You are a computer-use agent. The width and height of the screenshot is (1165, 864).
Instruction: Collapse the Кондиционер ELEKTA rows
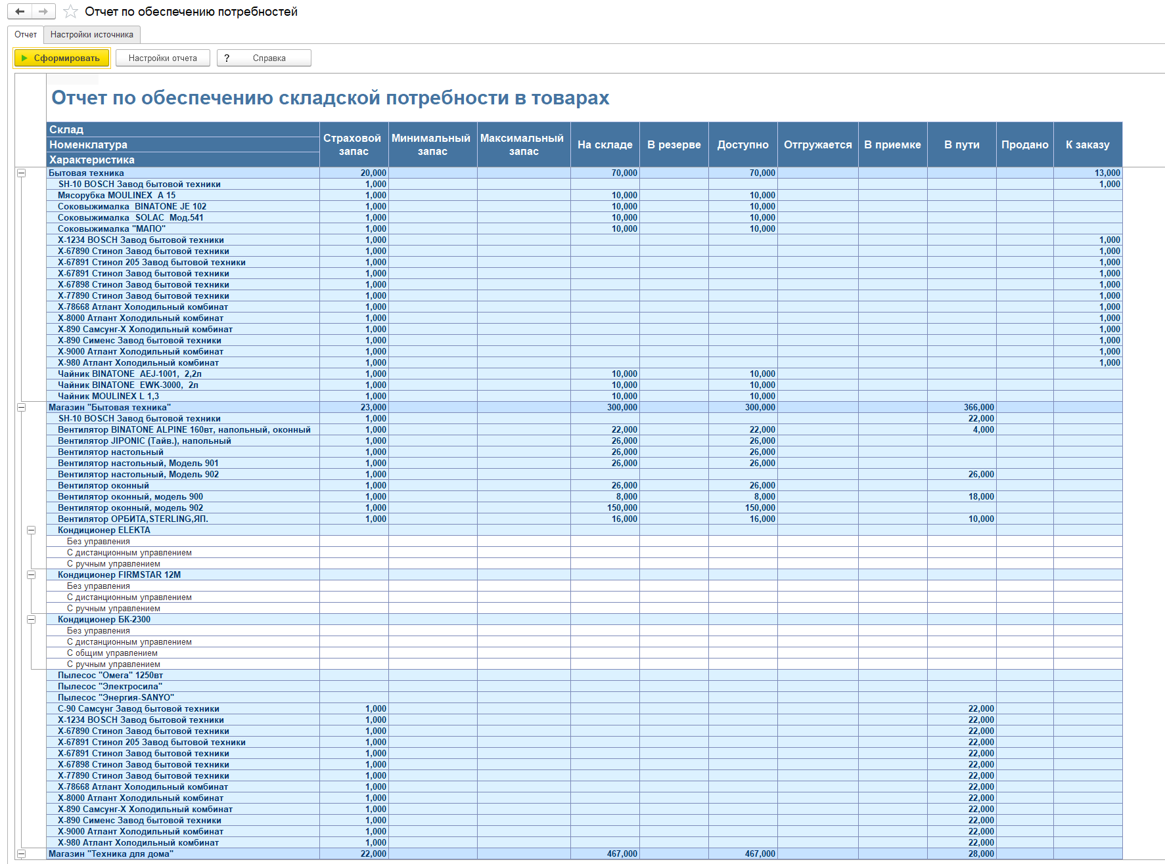pyautogui.click(x=31, y=530)
